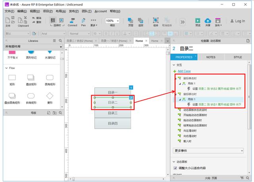254x182 pixels.
Task: Open the 帮助 menu
Action: tap(115, 11)
